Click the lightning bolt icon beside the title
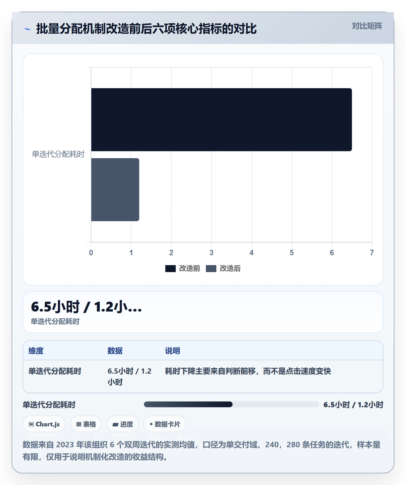 pos(28,29)
